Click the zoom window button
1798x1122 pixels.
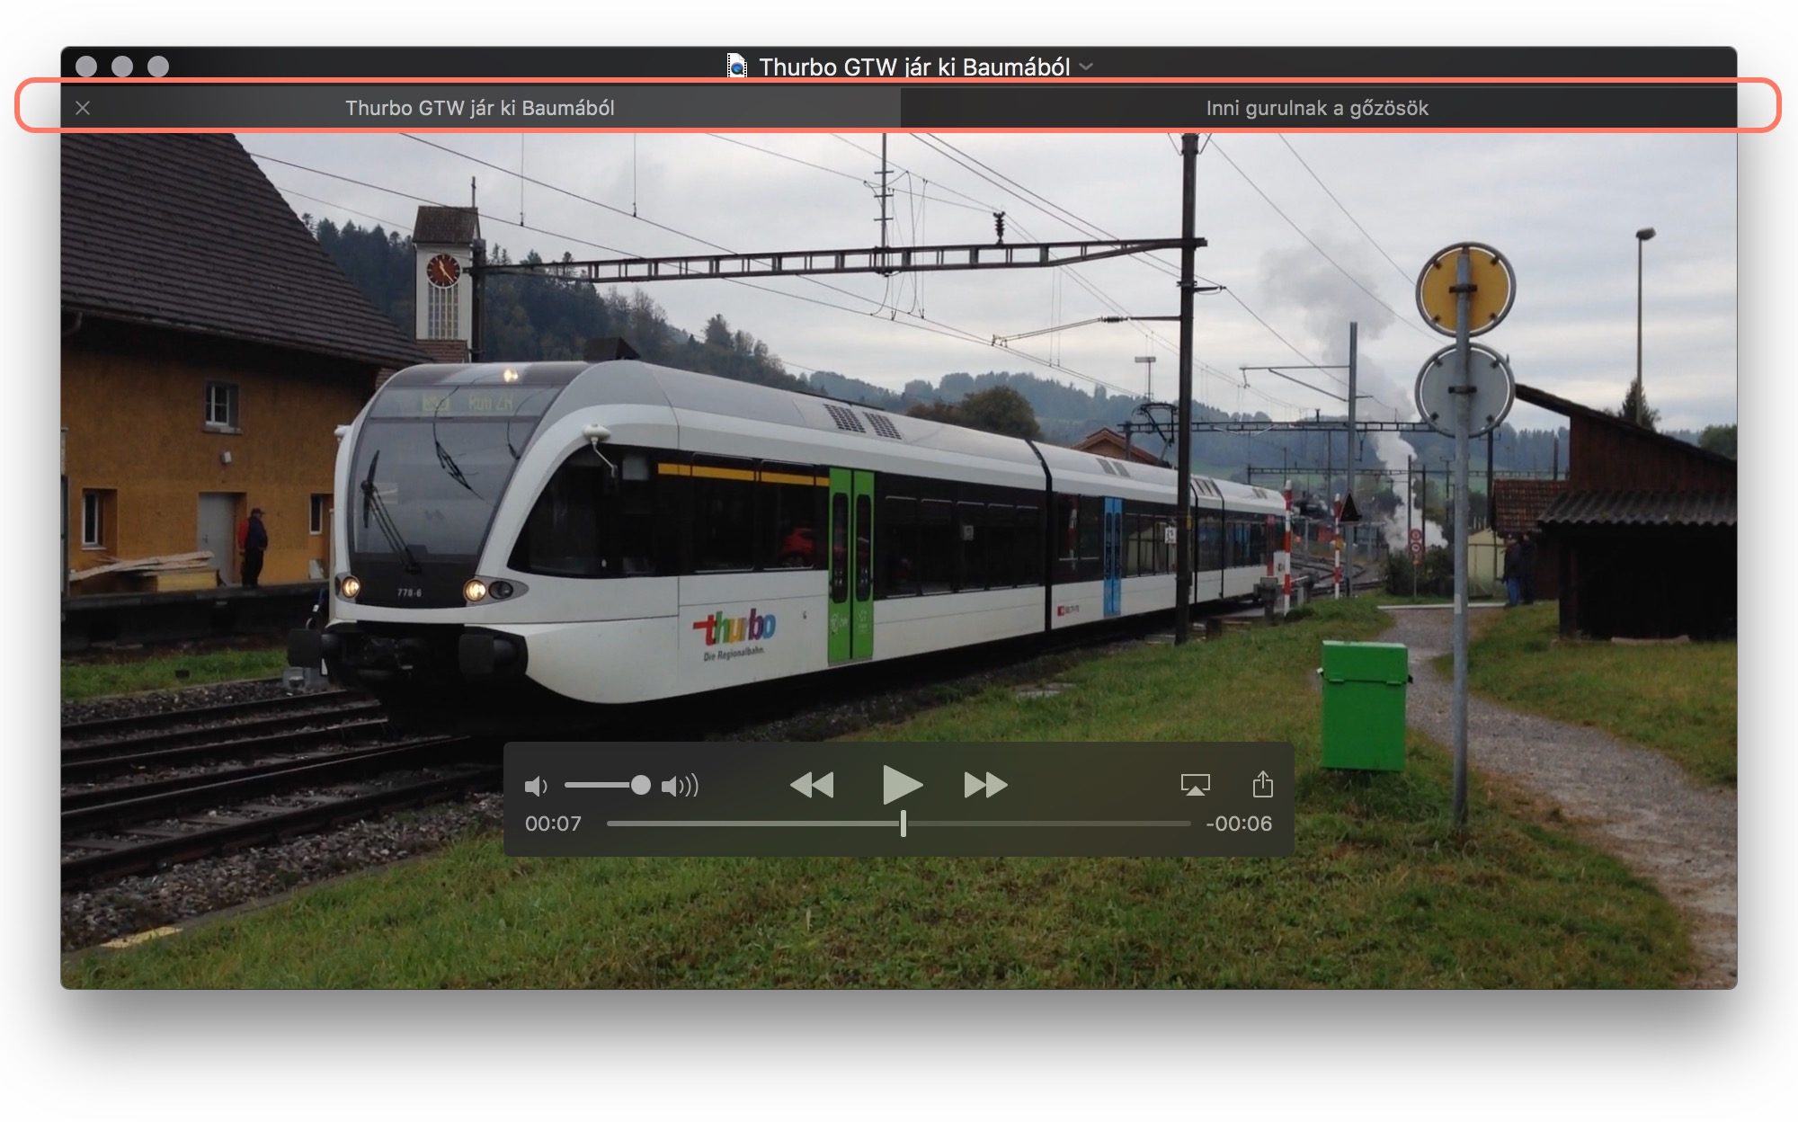(x=158, y=67)
